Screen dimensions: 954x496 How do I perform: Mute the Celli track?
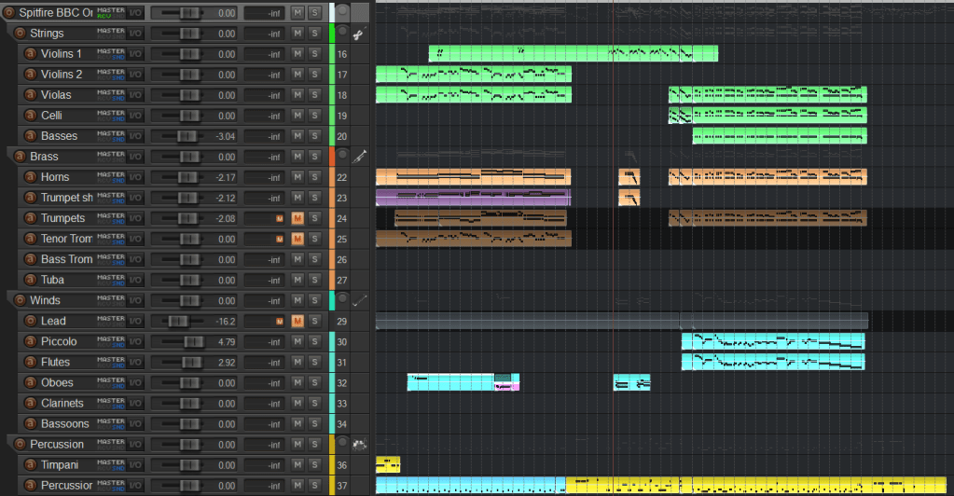point(297,116)
